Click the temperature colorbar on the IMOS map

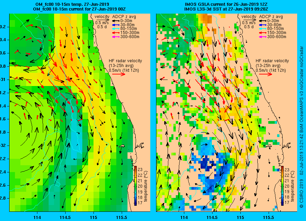point(283,186)
